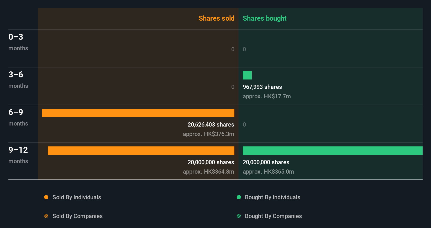Click the Sold By Individuals orange dot
This screenshot has width=431, height=228.
46,197
